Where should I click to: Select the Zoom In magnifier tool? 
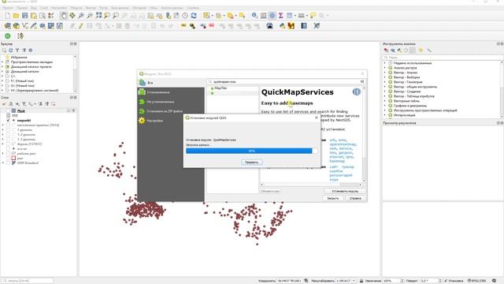81,16
